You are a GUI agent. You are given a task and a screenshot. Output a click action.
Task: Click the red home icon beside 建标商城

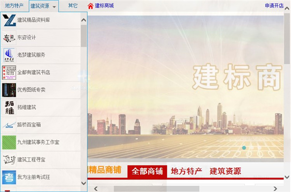[x=90, y=6]
